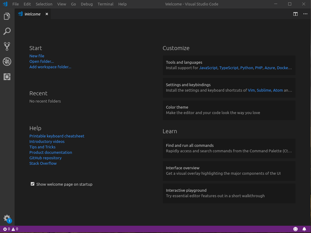Maximize the Visual Studio Code window

click(x=290, y=4)
